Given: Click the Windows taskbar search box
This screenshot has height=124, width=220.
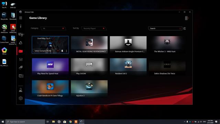Looking at the screenshot, I should tap(25, 122).
